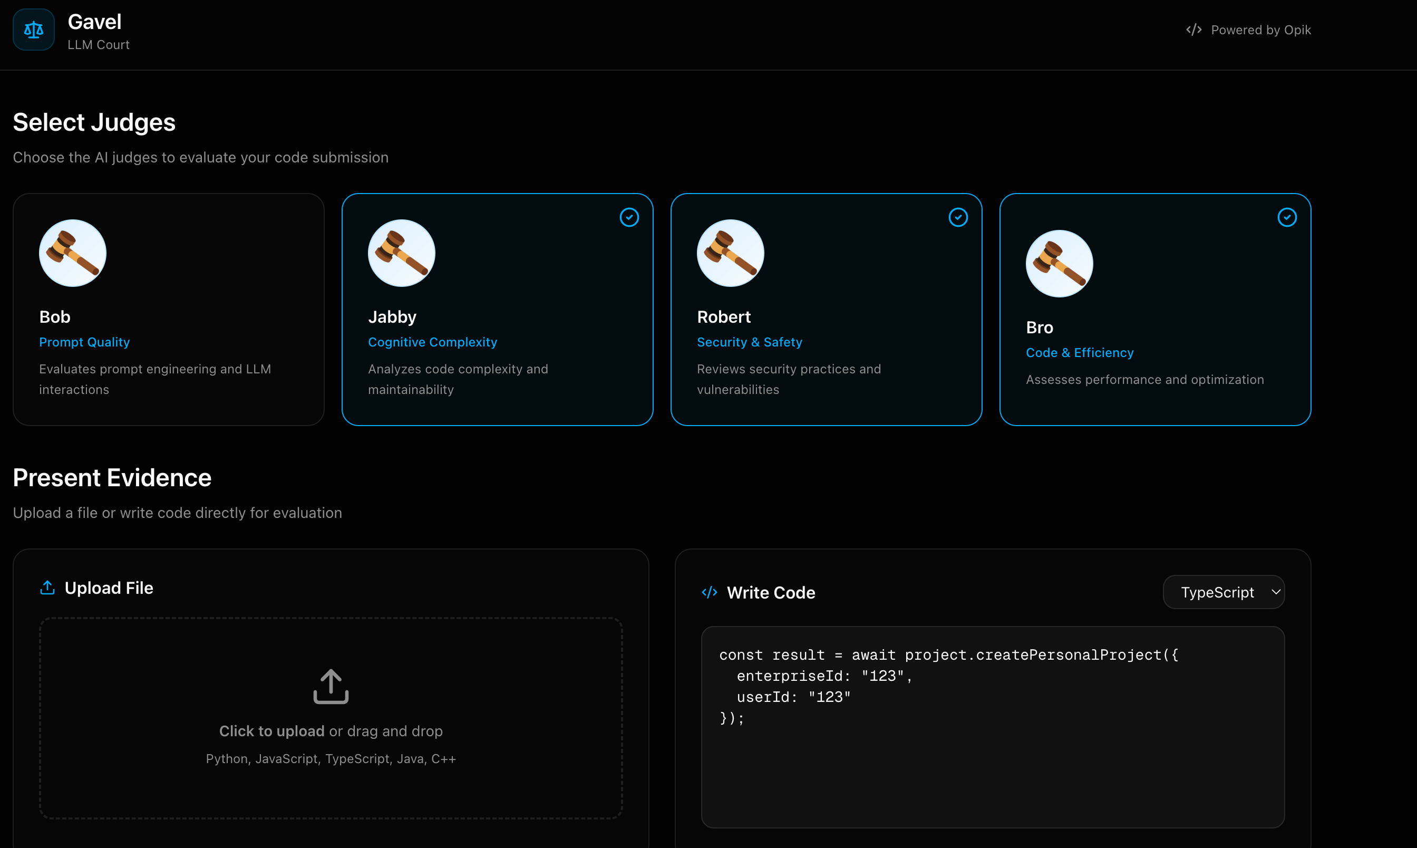The width and height of the screenshot is (1417, 848).
Task: Click the small upload icon beside Upload File
Action: 47,587
